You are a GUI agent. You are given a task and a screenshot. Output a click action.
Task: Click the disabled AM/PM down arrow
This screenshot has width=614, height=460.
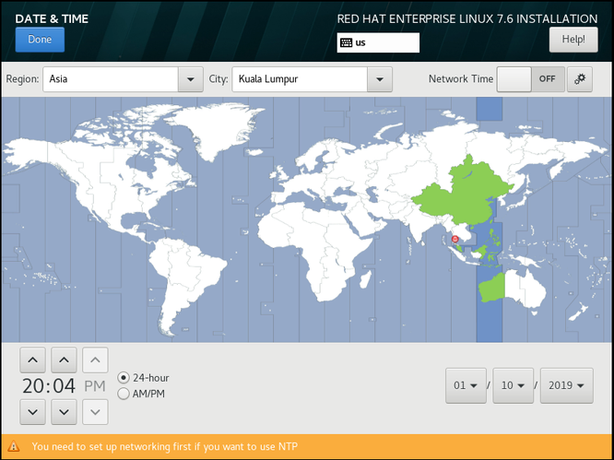tap(95, 412)
